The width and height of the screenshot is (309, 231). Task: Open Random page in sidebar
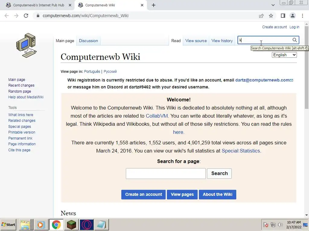[20, 91]
